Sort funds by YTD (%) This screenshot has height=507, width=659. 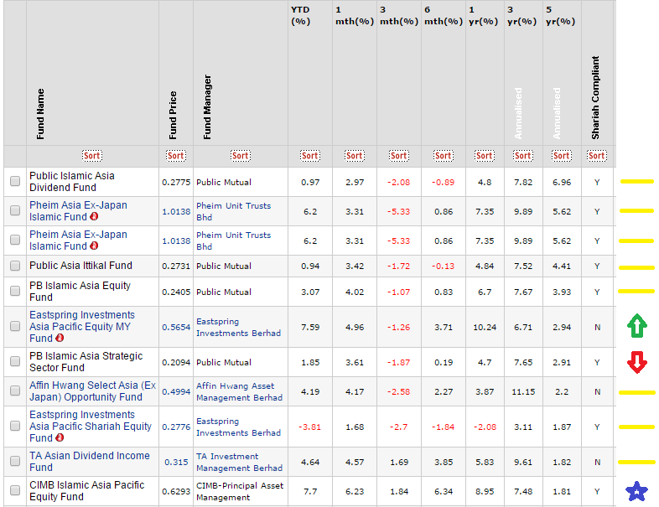(x=310, y=156)
